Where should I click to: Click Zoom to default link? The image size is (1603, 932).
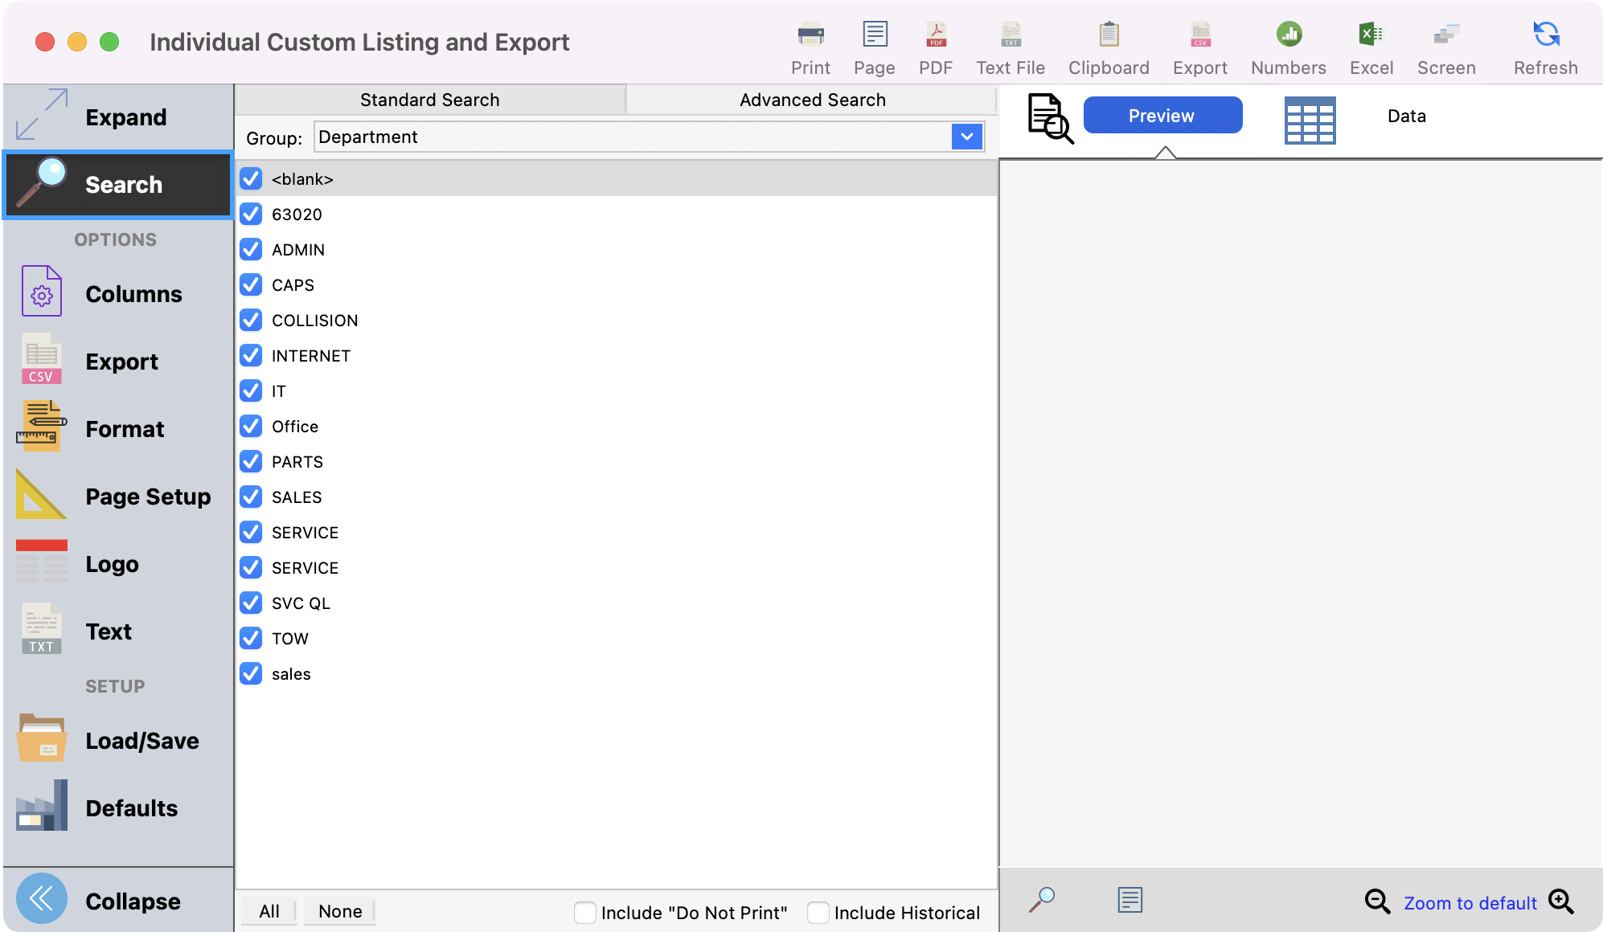click(1470, 903)
